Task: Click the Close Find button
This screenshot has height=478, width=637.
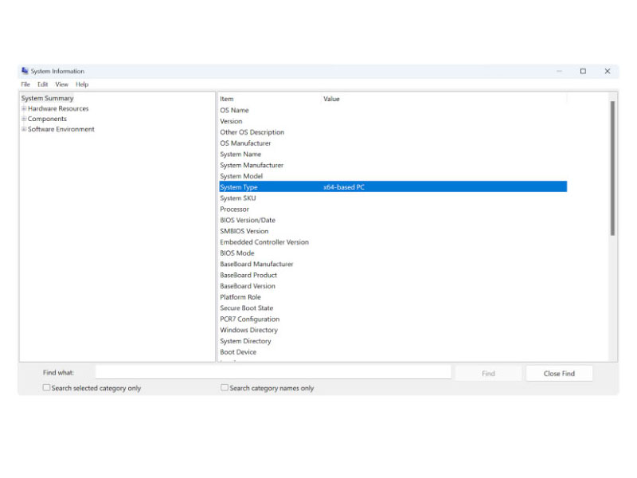Action: pyautogui.click(x=559, y=373)
